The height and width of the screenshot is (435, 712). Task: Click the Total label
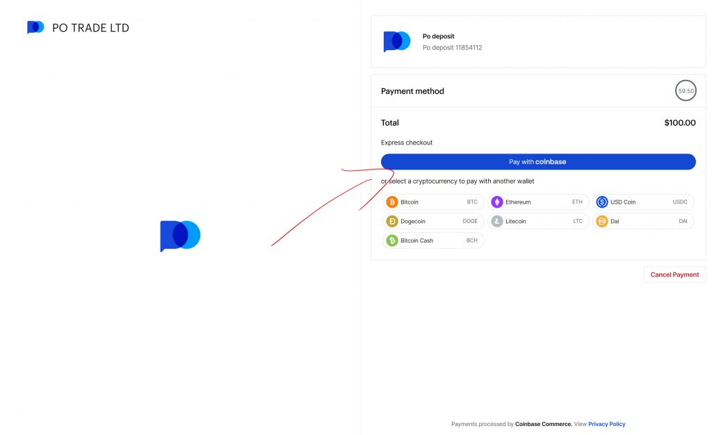(x=389, y=123)
